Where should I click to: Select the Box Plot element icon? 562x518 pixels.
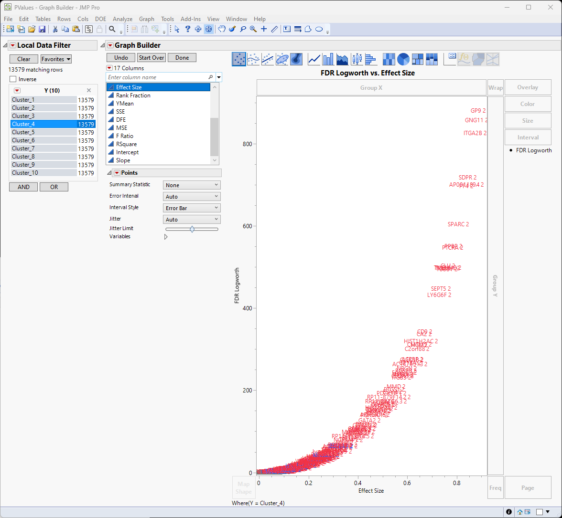pyautogui.click(x=357, y=59)
